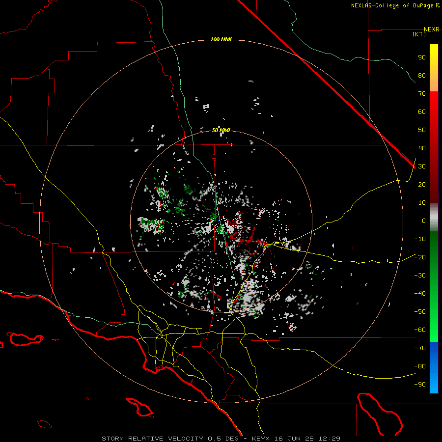Viewport: 442px width, 442px height.
Task: Click the legend value "40"
Action: pyautogui.click(x=422, y=148)
